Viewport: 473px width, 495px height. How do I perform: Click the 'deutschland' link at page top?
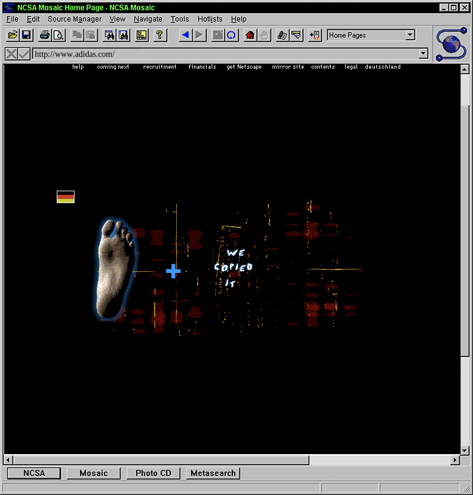tap(383, 67)
